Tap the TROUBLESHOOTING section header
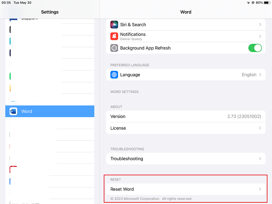Screen dimensions: 272x204 click(127, 149)
